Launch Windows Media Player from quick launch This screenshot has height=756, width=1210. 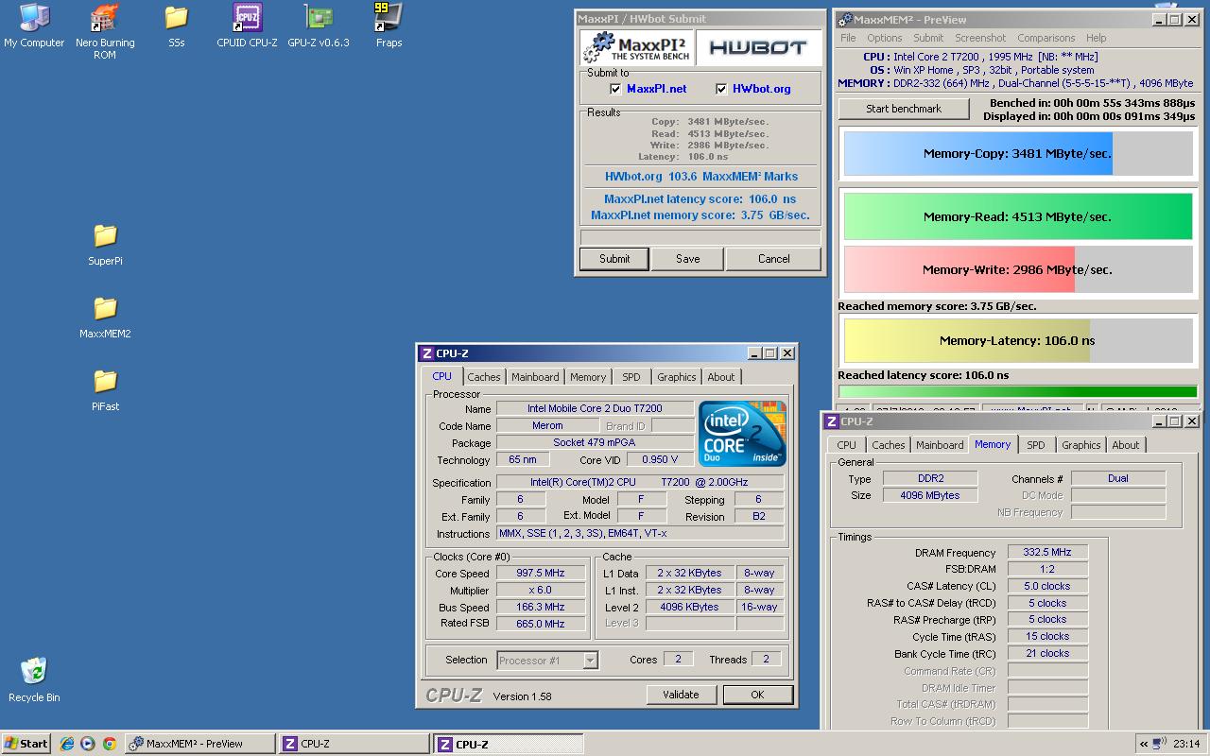(88, 744)
